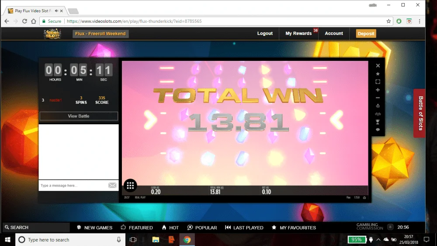The image size is (437, 246).
Task: Click the red extension icon in Chrome
Action: pyautogui.click(x=409, y=21)
